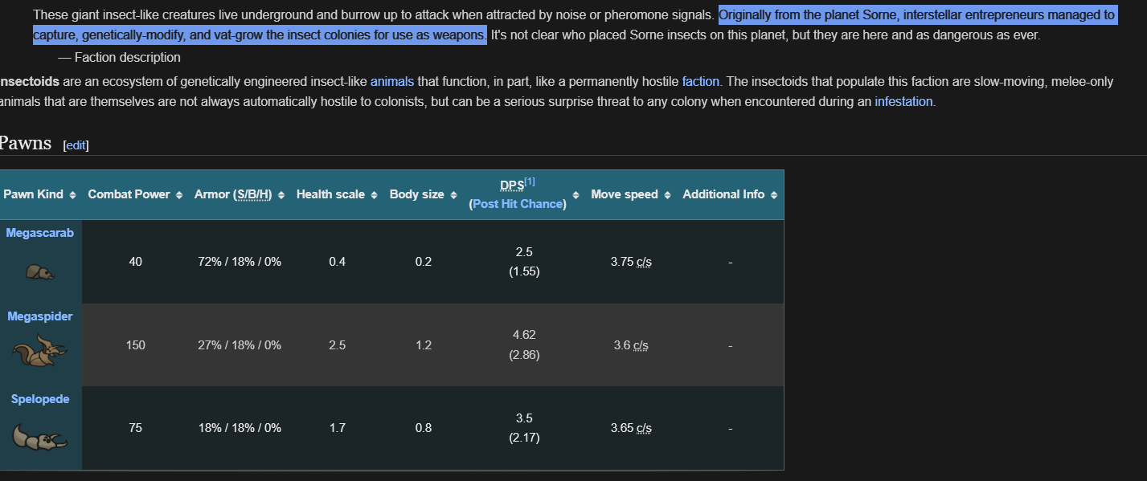
Task: Follow the infestation link
Action: pyautogui.click(x=904, y=101)
